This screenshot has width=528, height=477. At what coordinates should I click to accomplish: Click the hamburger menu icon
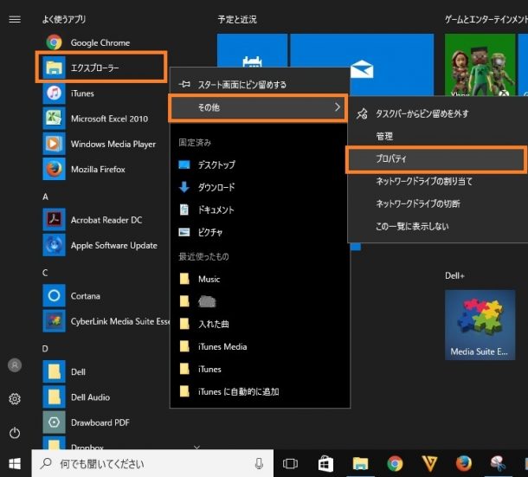pyautogui.click(x=15, y=20)
